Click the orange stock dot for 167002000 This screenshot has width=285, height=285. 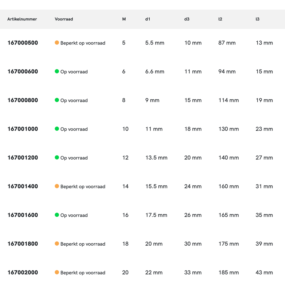(x=57, y=272)
